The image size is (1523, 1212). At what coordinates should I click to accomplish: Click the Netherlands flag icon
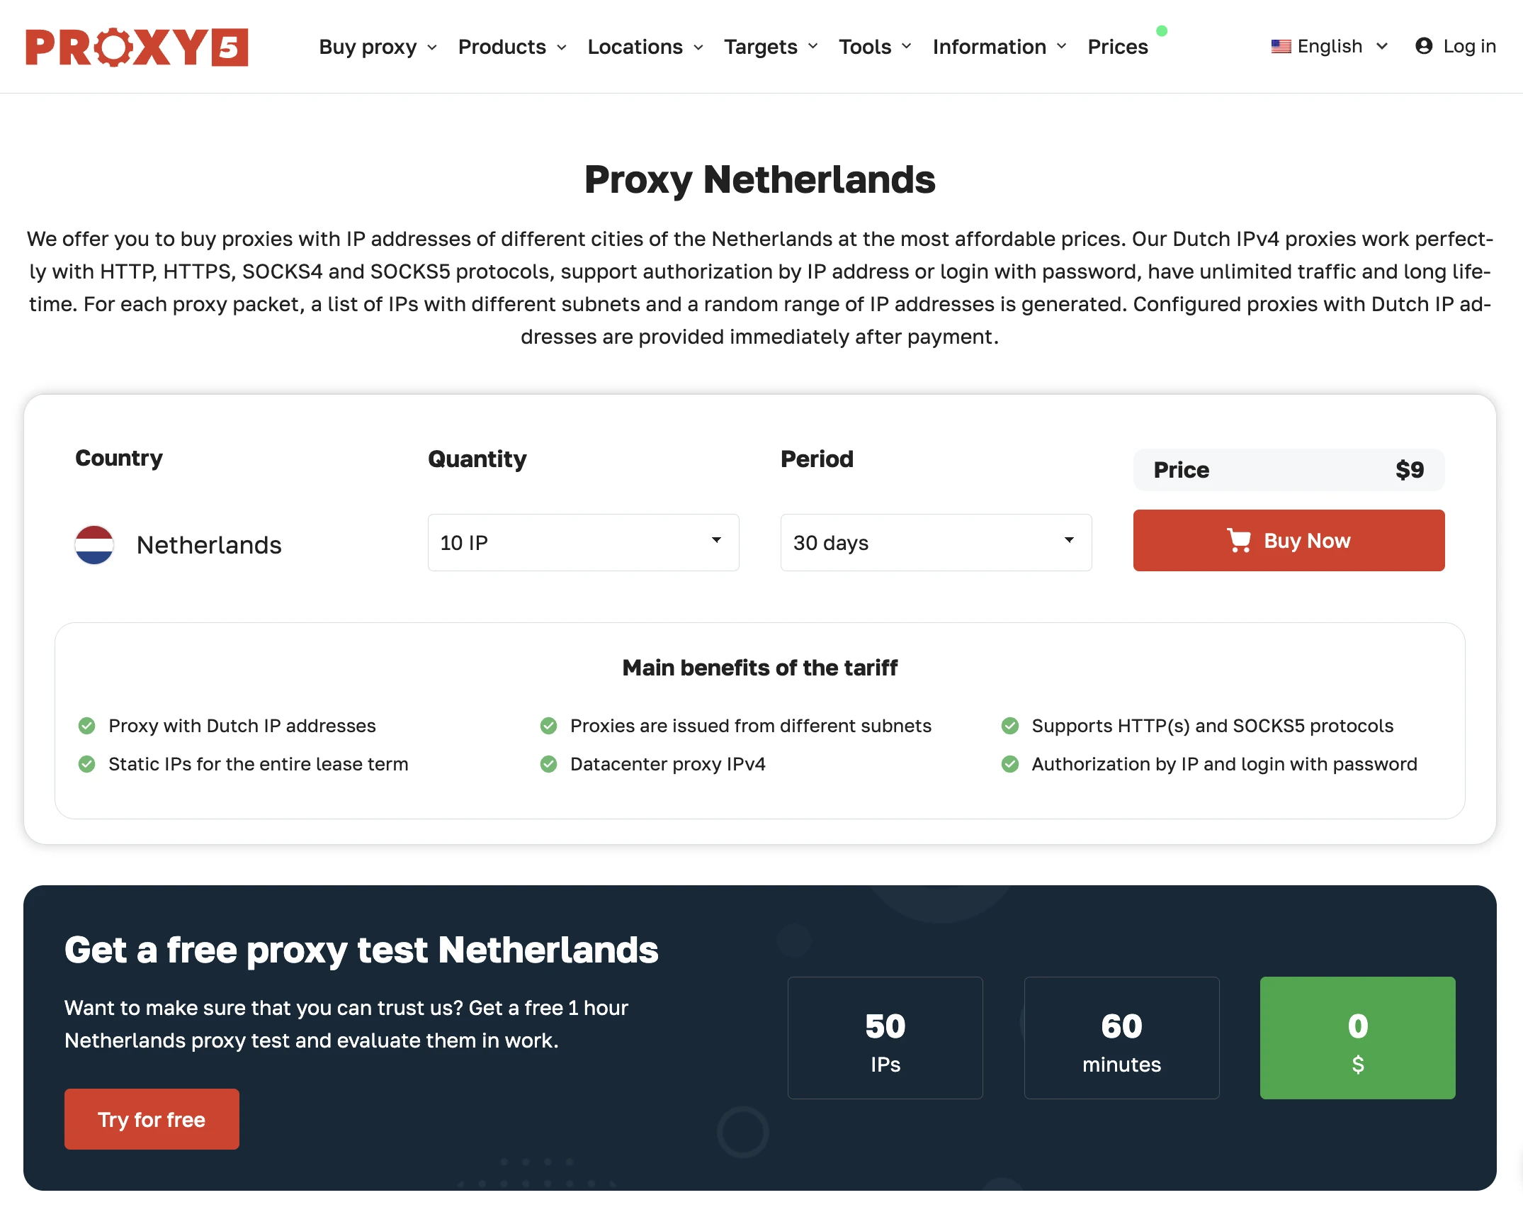[94, 545]
